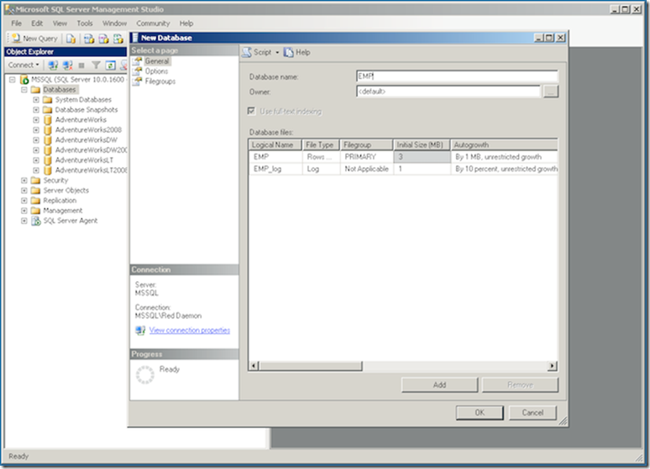The height and width of the screenshot is (469, 650).
Task: Click the Security folder icon
Action: (35, 180)
